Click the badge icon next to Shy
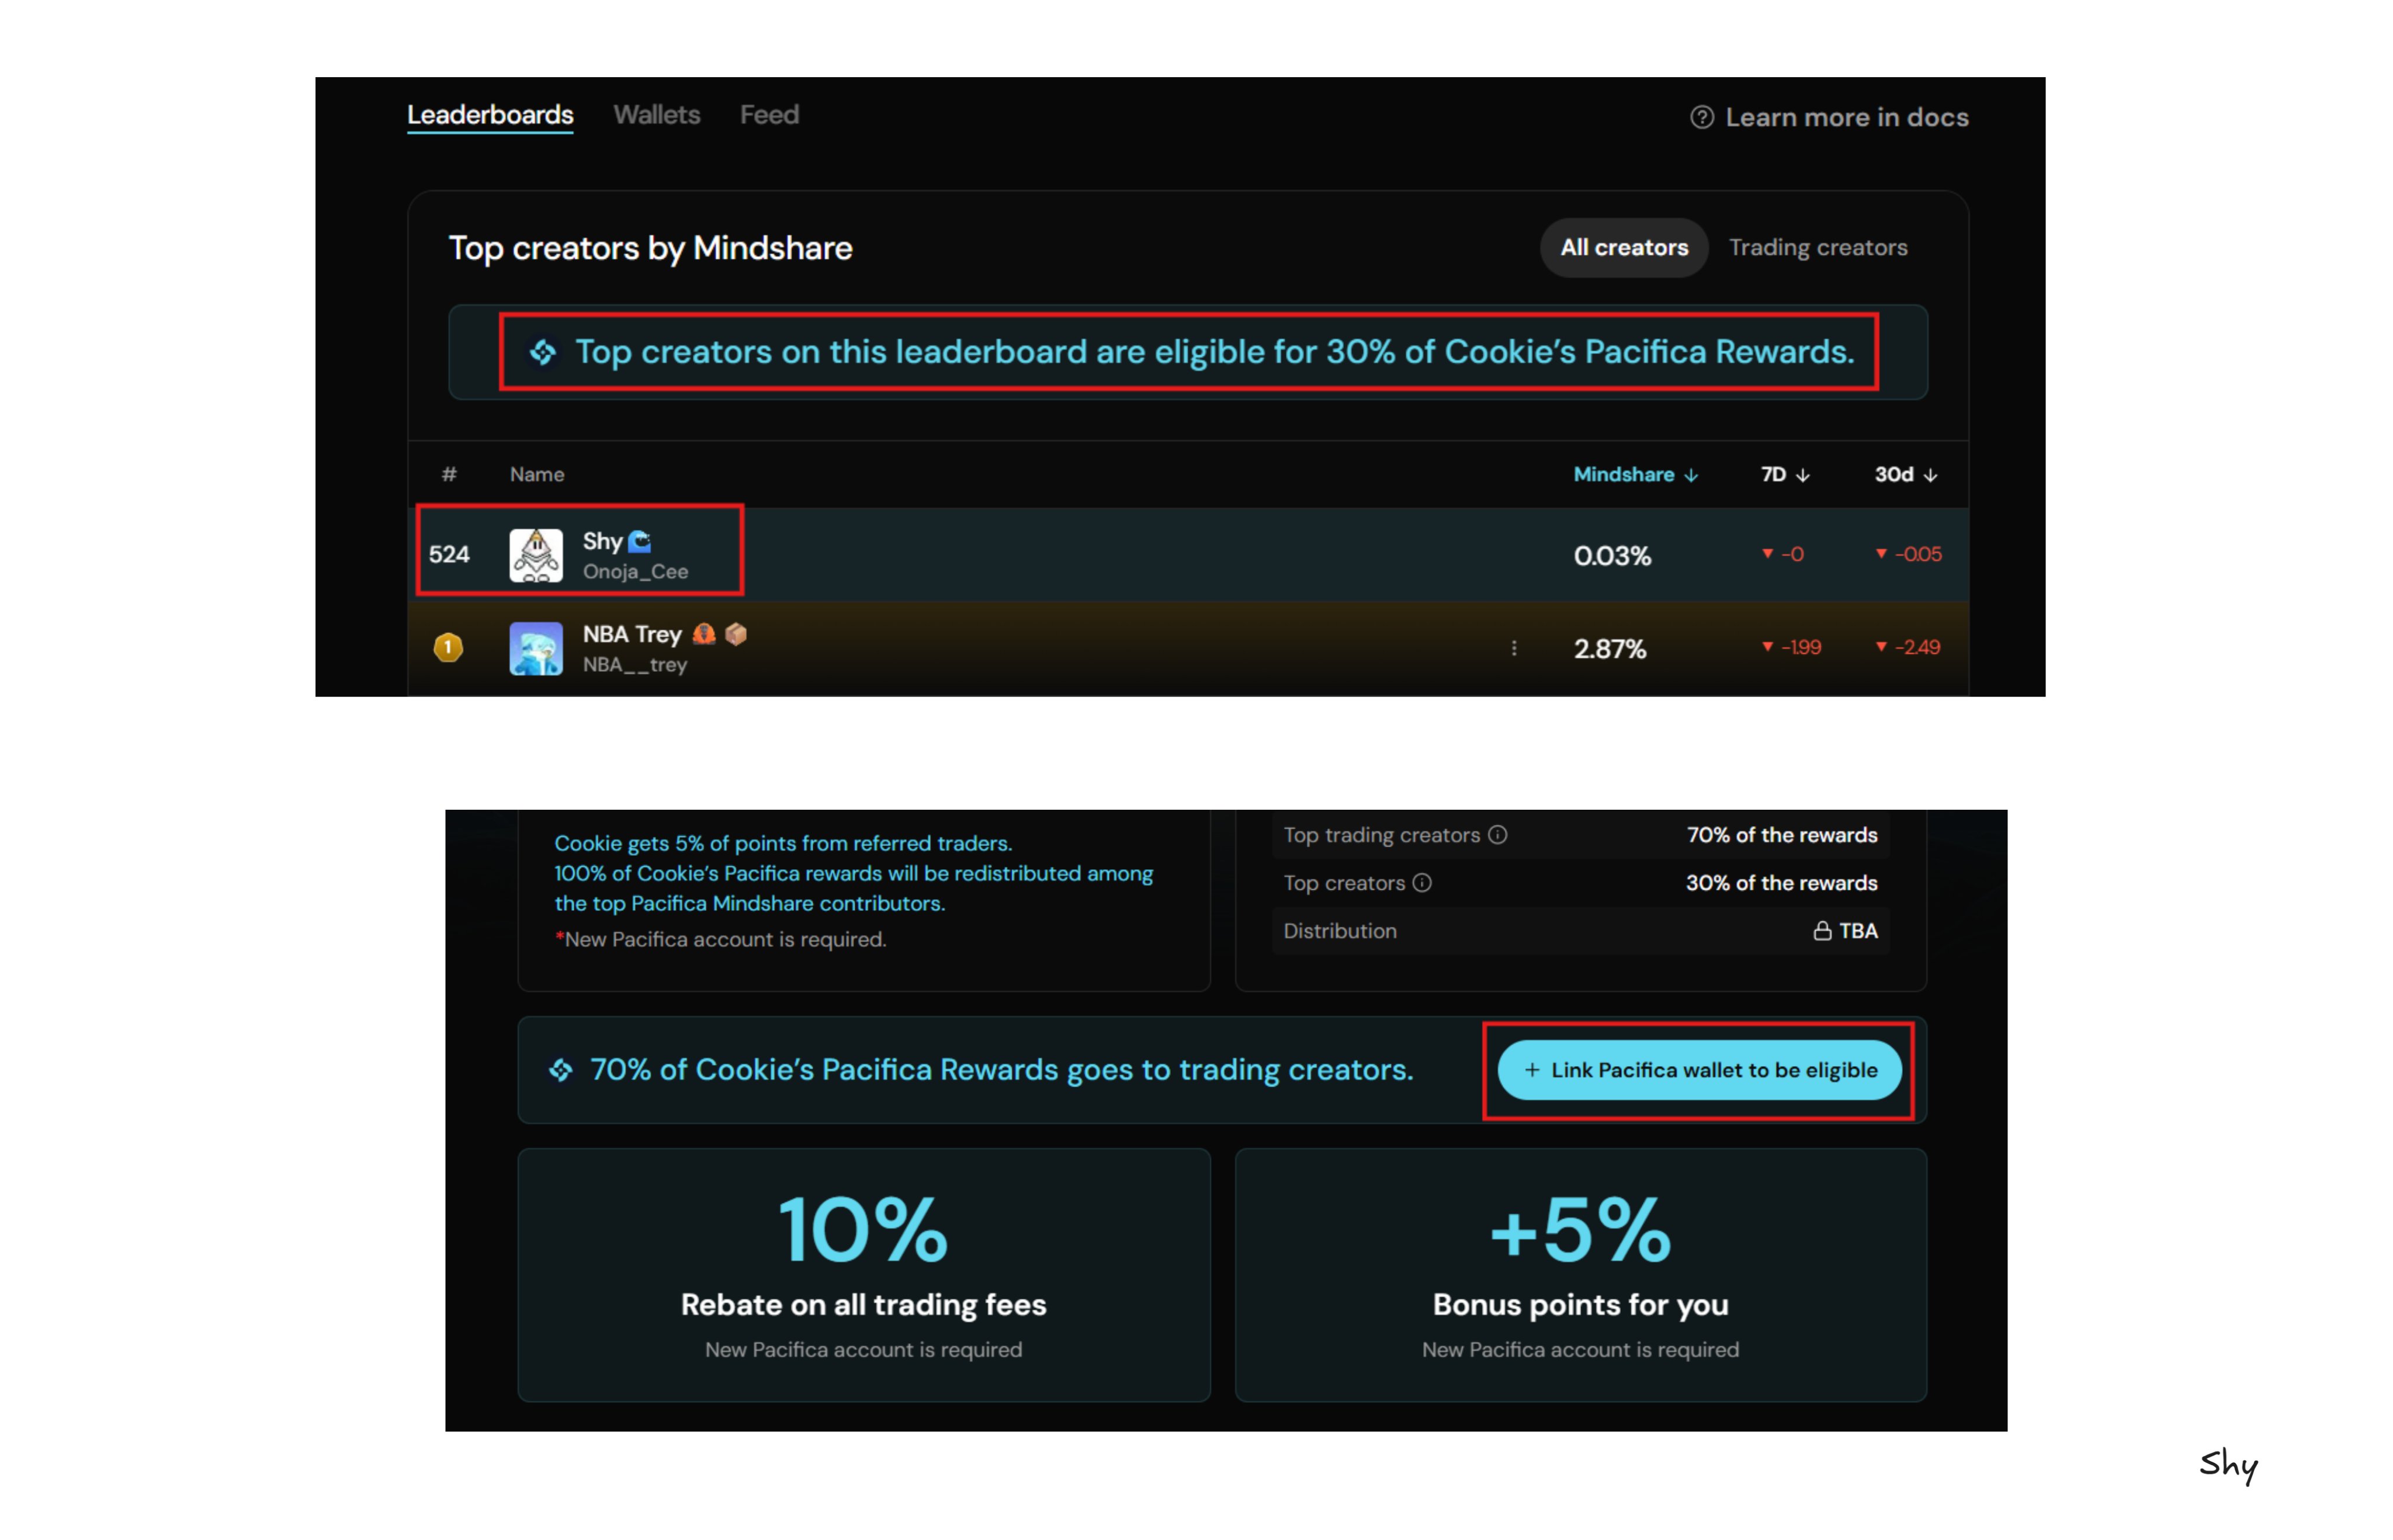 pos(640,541)
